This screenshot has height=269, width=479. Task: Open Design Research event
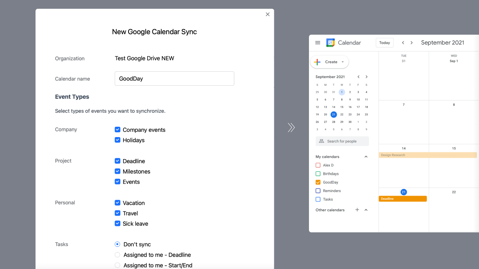(x=428, y=155)
